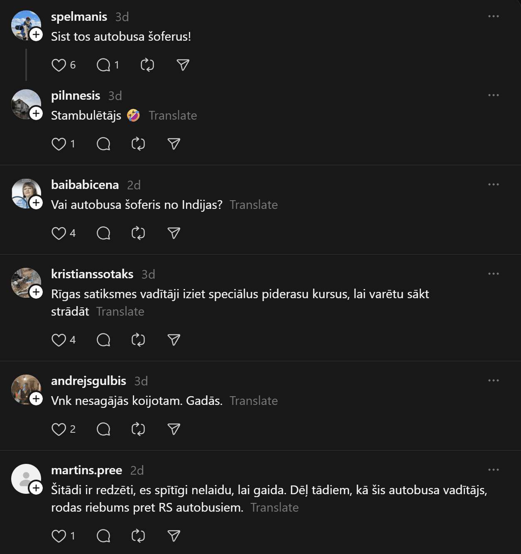
Task: Reply to the martins.pree comment
Action: 103,536
